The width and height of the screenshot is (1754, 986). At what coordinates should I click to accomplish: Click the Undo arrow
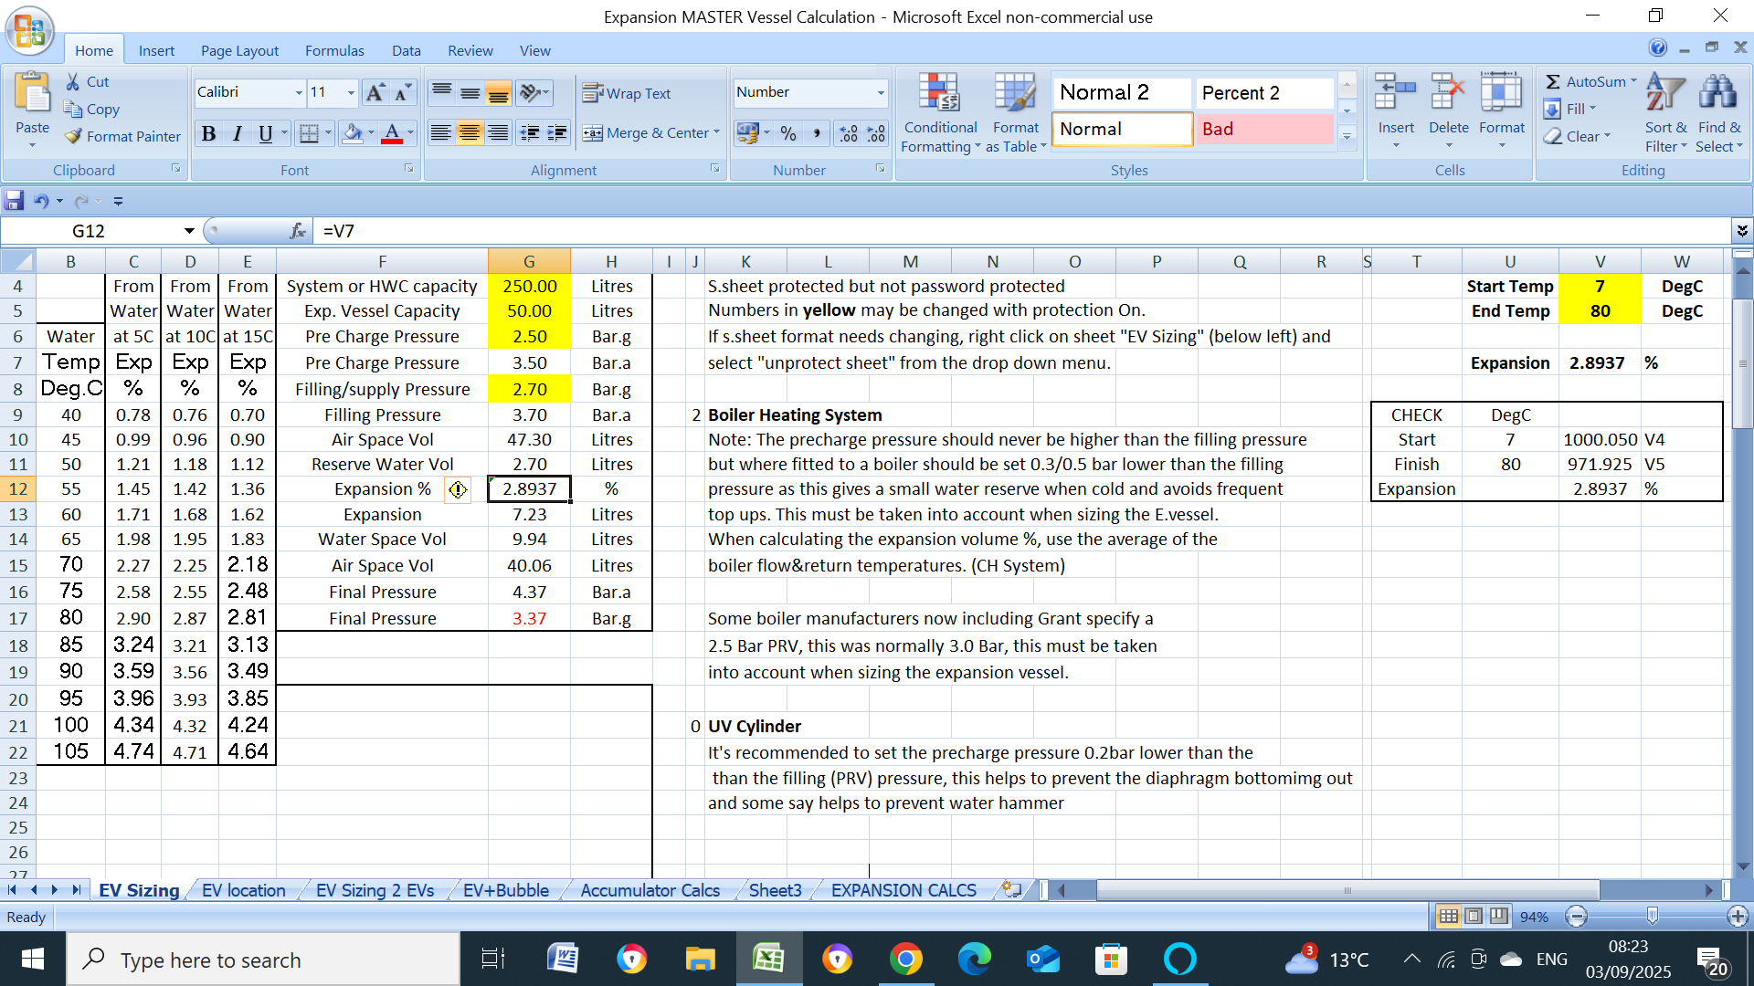(x=41, y=201)
